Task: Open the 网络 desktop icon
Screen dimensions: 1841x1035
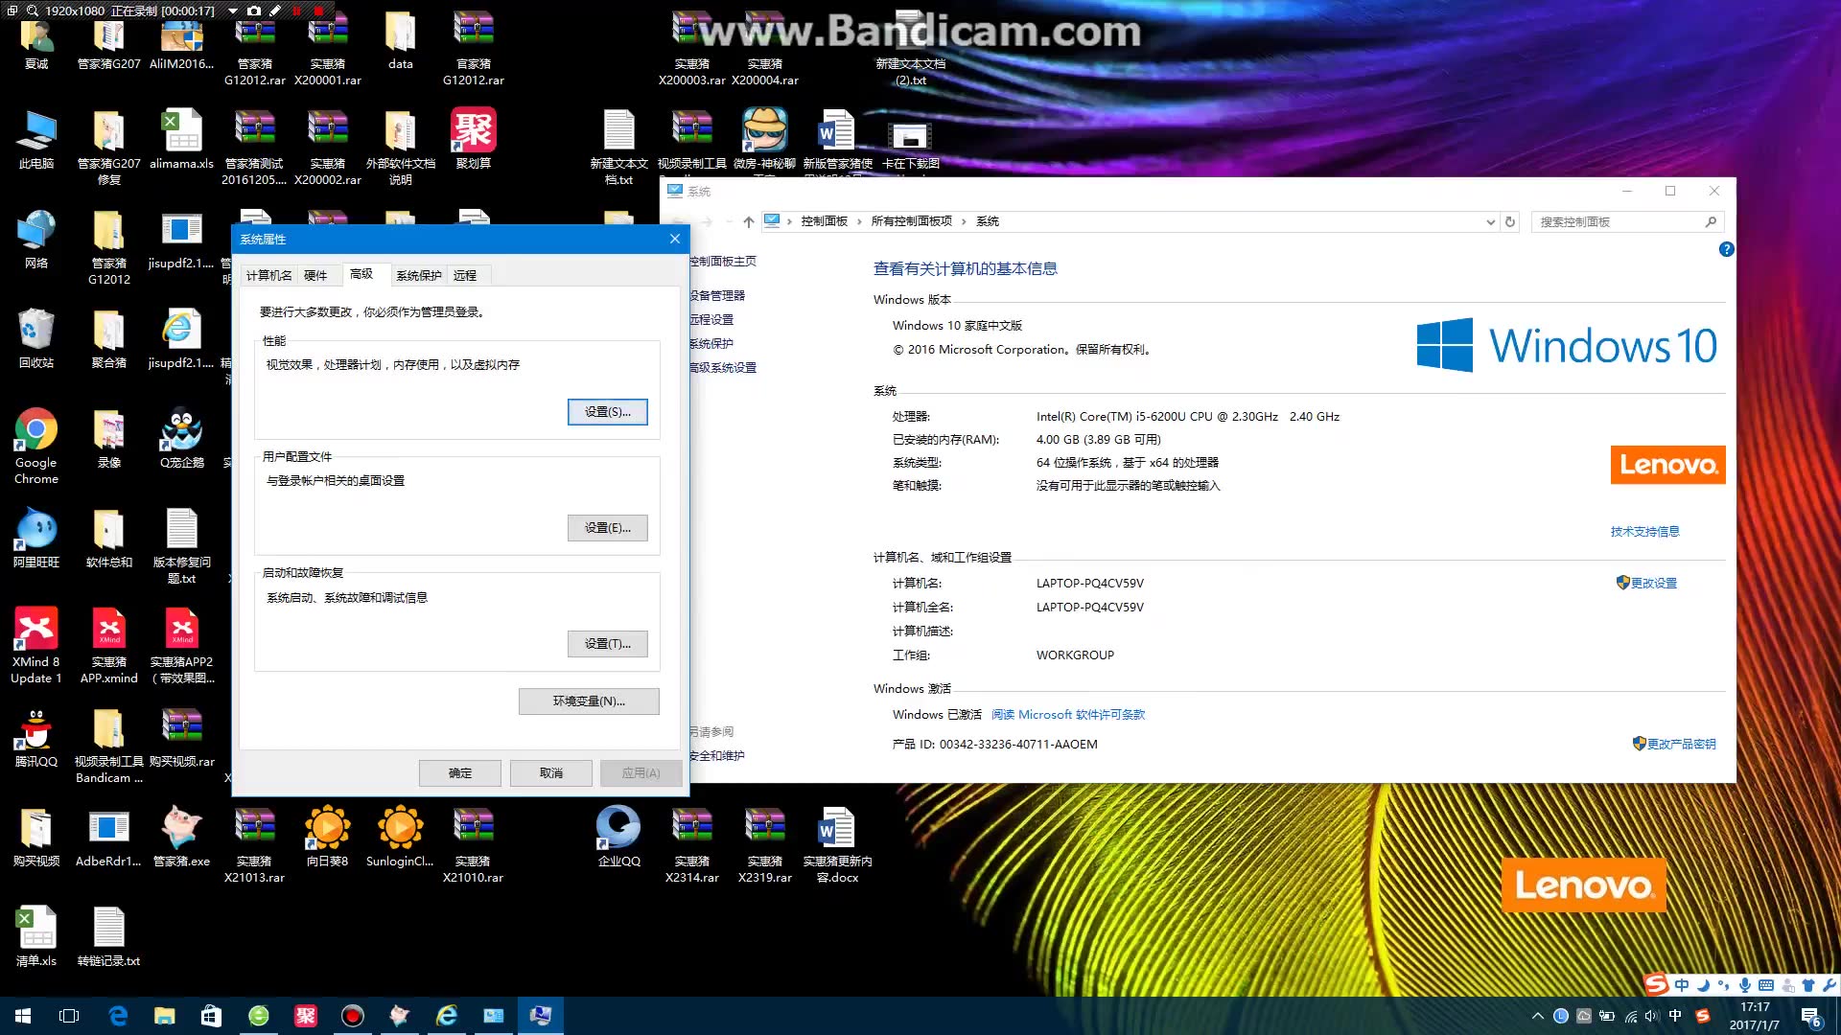Action: [x=35, y=239]
